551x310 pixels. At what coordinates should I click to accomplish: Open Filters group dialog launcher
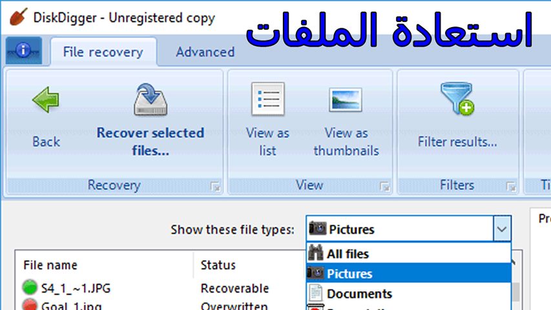click(x=511, y=186)
